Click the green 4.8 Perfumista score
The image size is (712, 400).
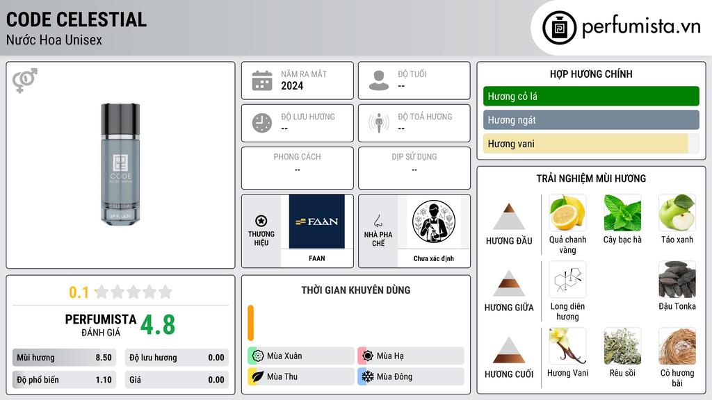coord(158,325)
